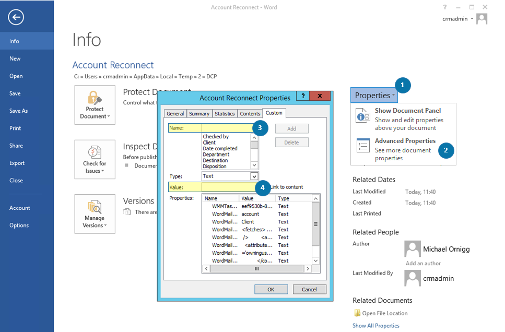Click into the Name input field

tap(229, 128)
